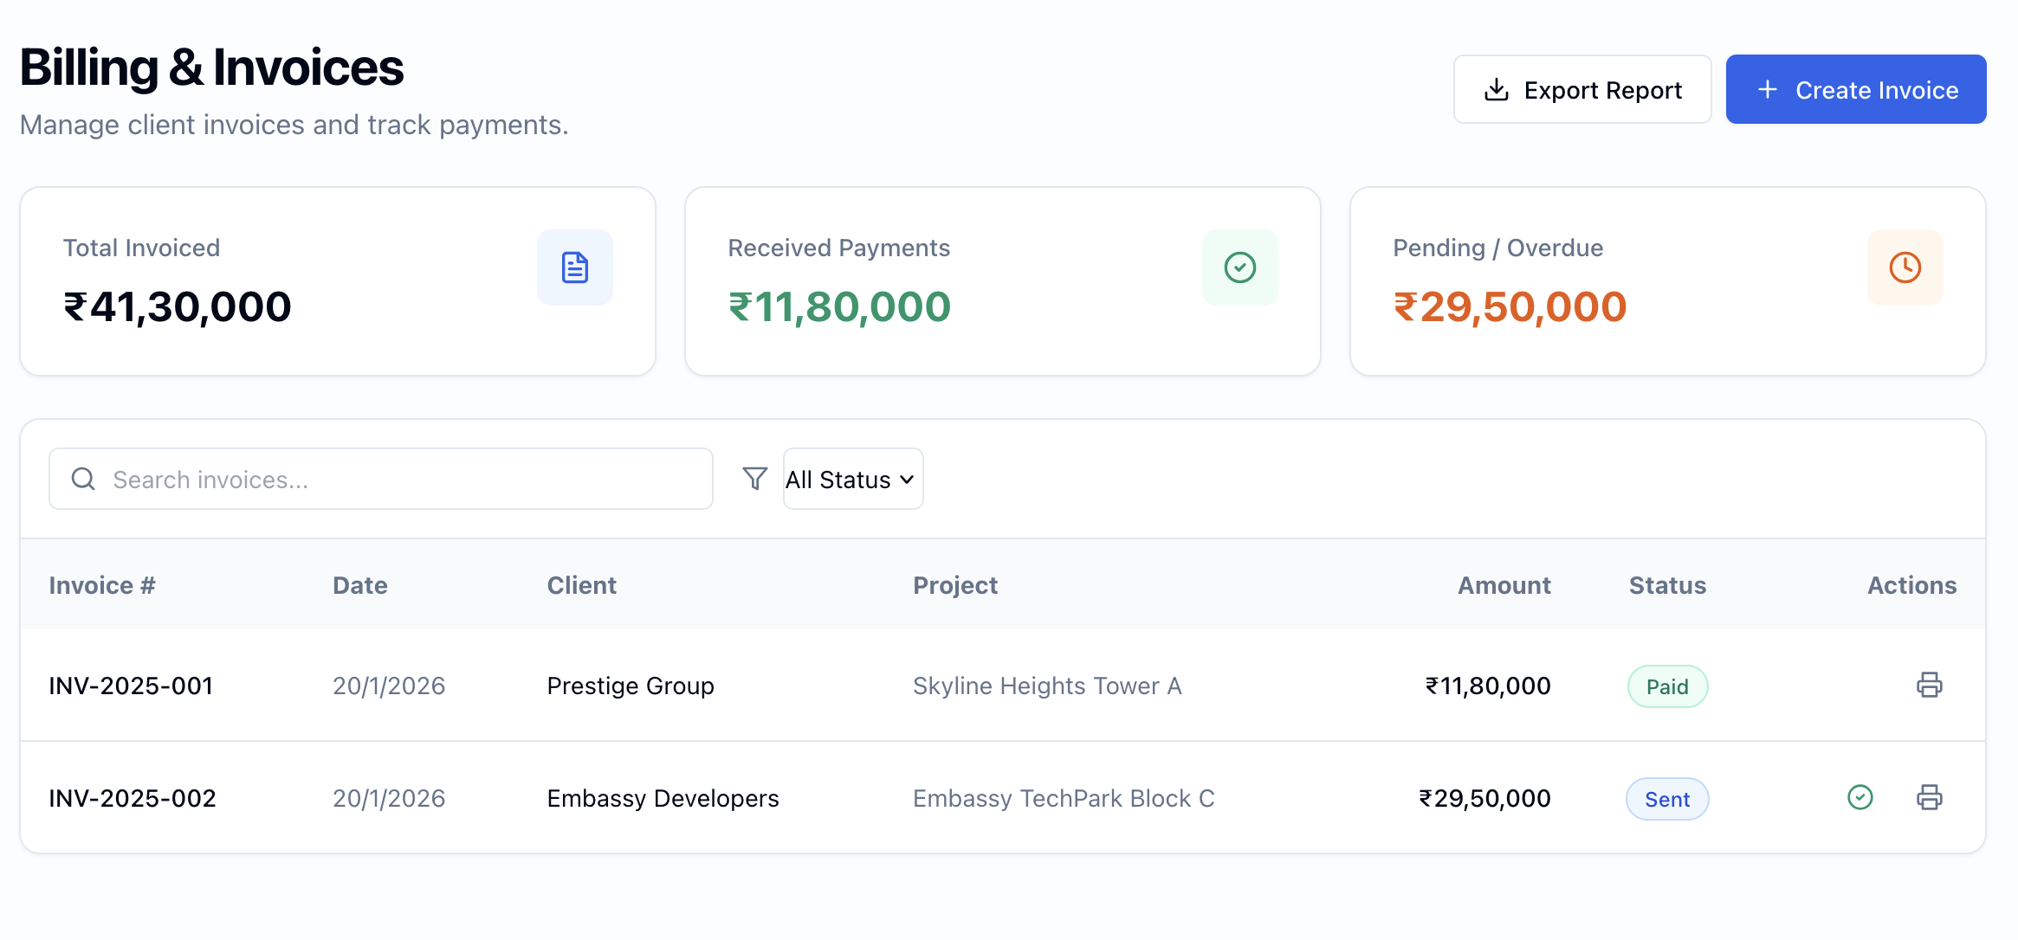Viewport: 2018px width, 940px height.
Task: Click the Total Invoiced document icon
Action: (574, 267)
